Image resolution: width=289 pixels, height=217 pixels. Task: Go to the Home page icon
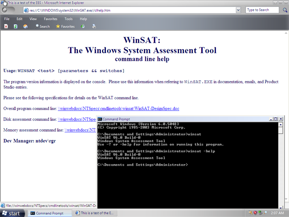tap(25, 26)
